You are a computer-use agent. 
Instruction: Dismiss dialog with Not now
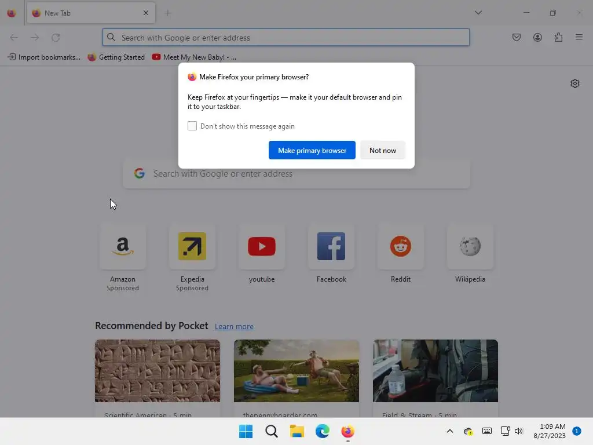coord(383,150)
